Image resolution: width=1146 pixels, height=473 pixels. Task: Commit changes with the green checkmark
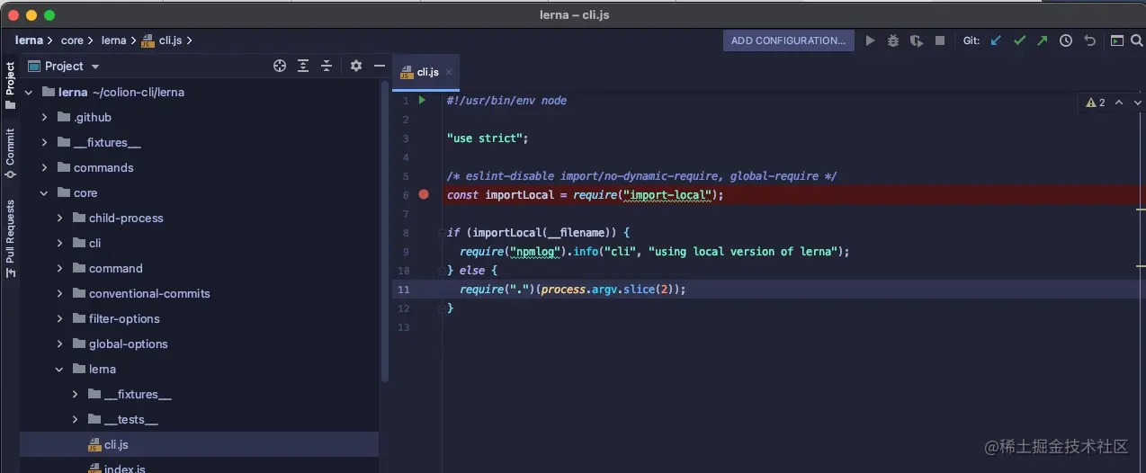(x=1019, y=40)
